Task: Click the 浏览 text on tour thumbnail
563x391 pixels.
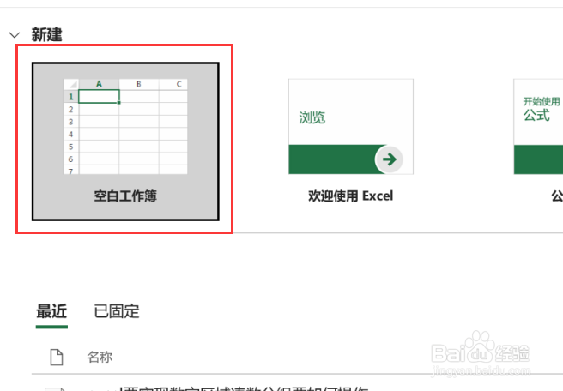Action: point(312,117)
